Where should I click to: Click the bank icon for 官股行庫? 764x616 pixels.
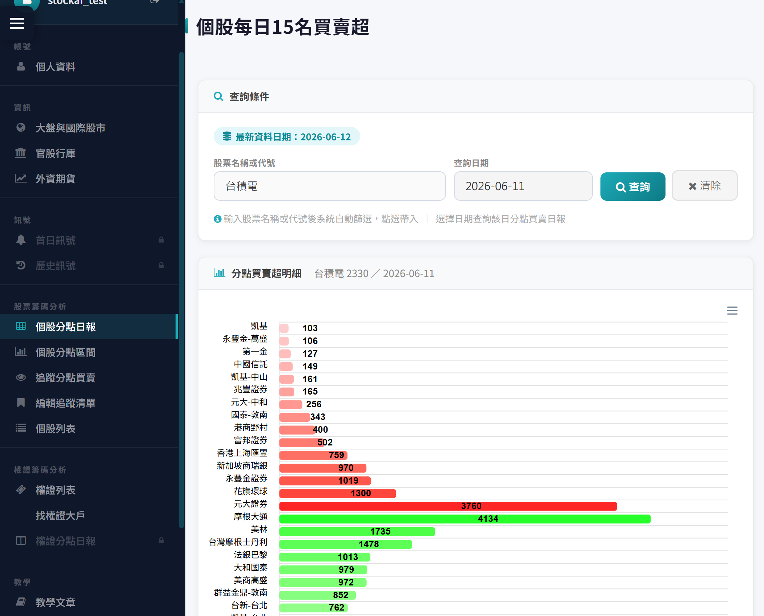(x=21, y=153)
